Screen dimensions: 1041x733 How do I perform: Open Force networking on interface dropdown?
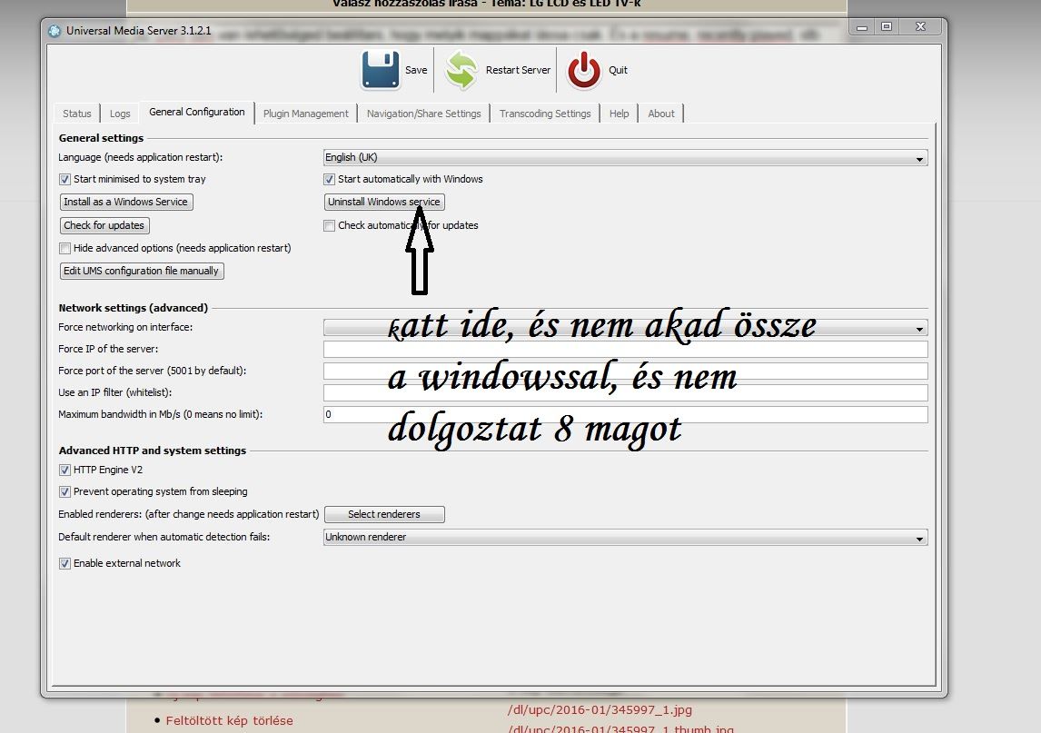(625, 327)
